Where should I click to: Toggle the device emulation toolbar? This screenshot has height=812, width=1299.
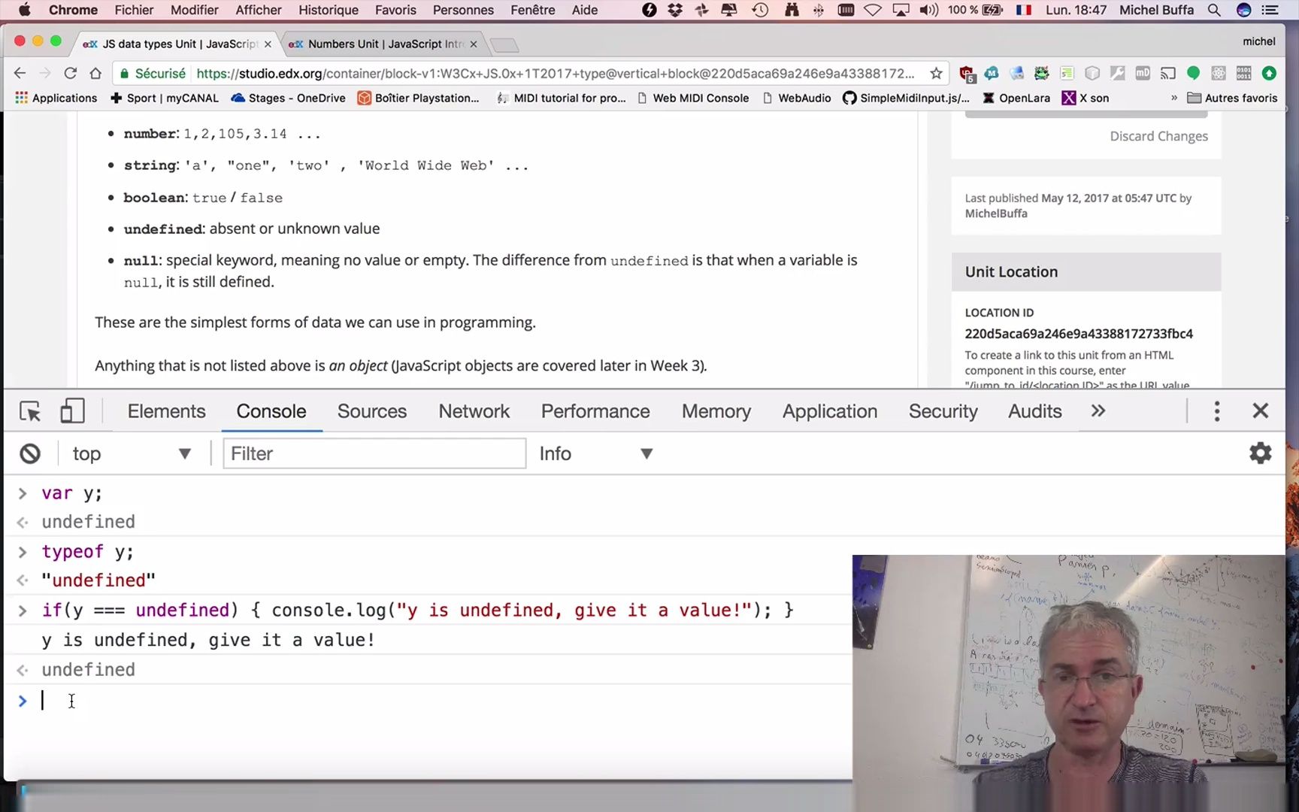point(72,411)
